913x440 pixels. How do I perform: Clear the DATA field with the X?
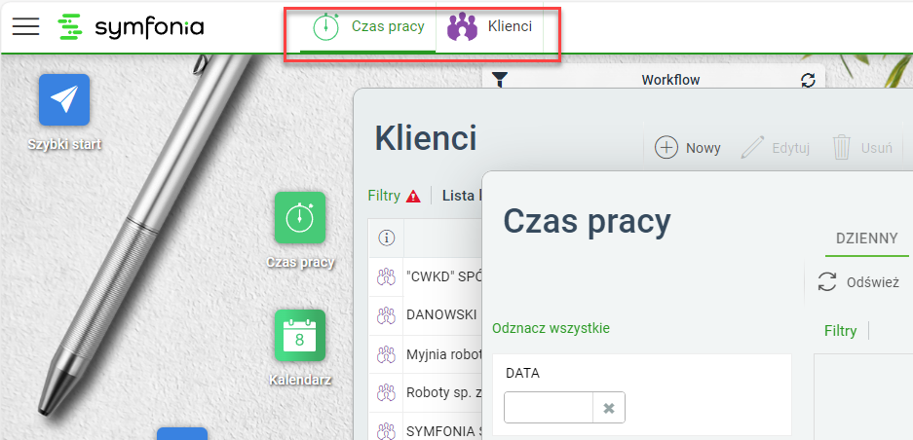tap(609, 408)
